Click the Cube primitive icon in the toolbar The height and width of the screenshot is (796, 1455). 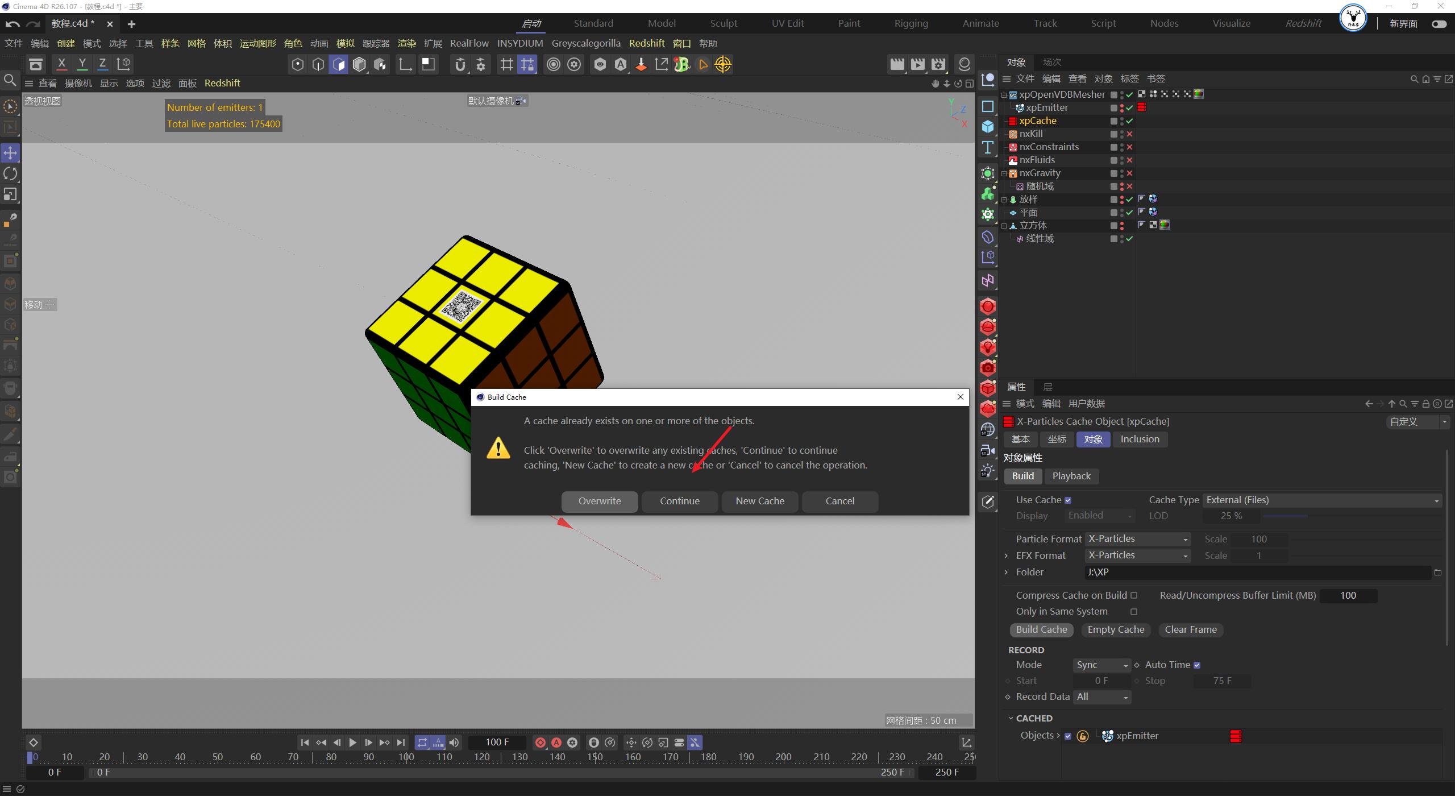tap(359, 64)
